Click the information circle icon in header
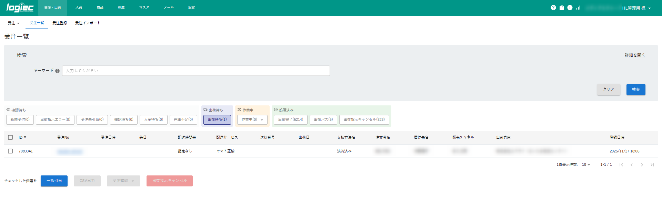Viewport: 662px width, 218px height. pyautogui.click(x=570, y=8)
